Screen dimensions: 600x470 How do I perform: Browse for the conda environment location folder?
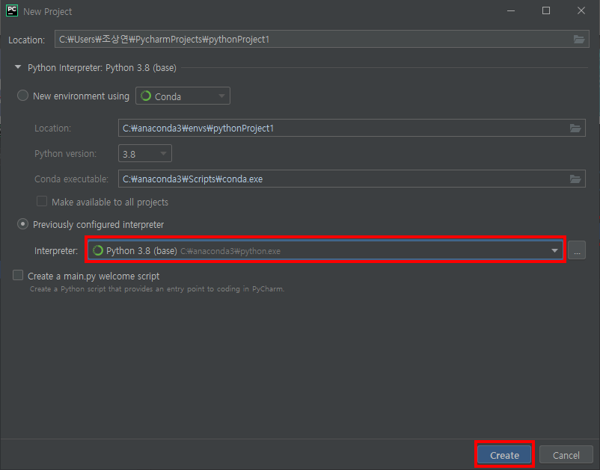click(575, 129)
